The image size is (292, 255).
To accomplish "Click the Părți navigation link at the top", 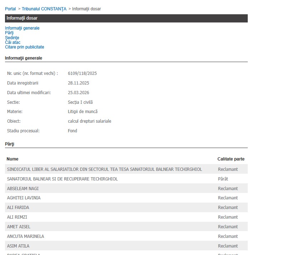I will pos(9,33).
